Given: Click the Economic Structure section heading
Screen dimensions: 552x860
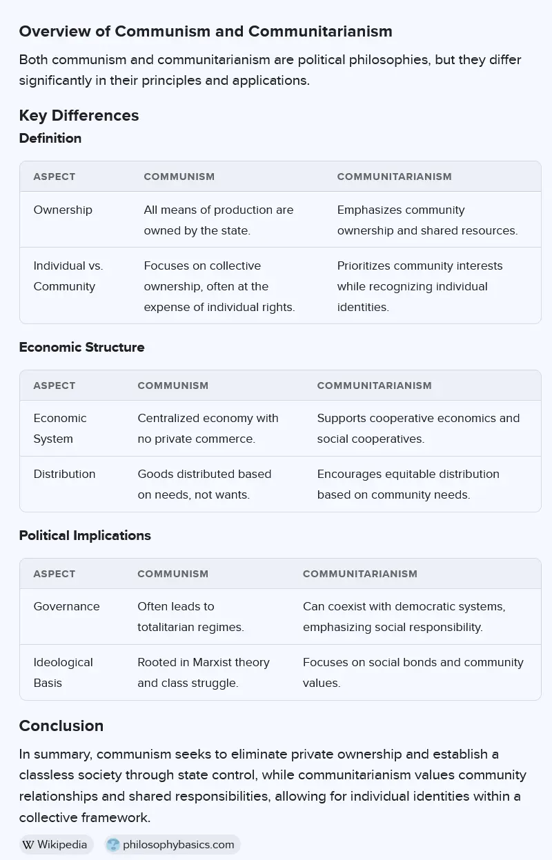Looking at the screenshot, I should pos(81,347).
